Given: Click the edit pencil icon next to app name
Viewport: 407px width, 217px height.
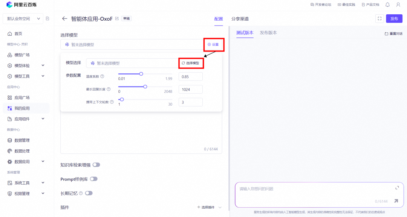Looking at the screenshot, I should pos(117,18).
